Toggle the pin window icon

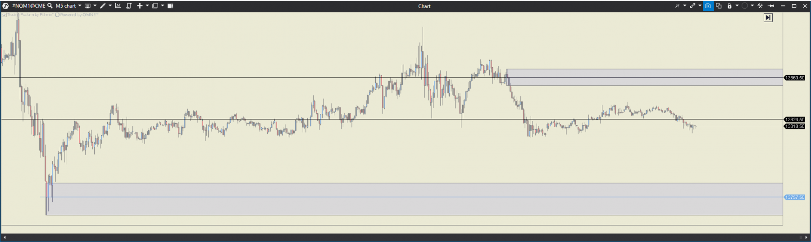pos(771,6)
